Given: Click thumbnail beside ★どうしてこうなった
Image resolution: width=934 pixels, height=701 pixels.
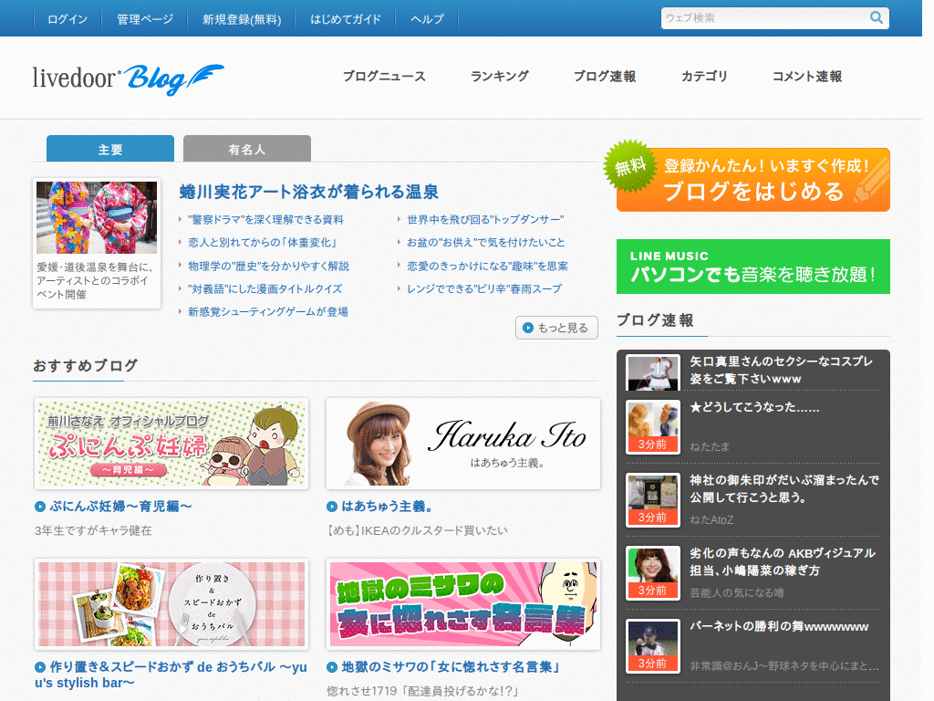Looking at the screenshot, I should (653, 427).
